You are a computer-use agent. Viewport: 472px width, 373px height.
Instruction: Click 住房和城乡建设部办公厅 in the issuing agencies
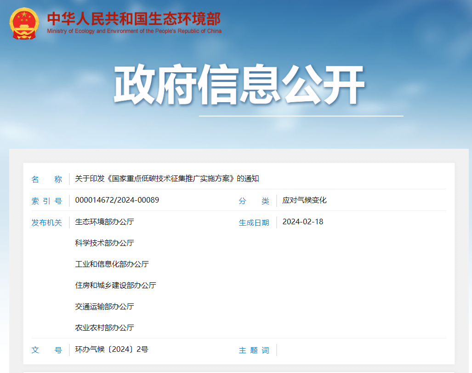[x=115, y=285]
